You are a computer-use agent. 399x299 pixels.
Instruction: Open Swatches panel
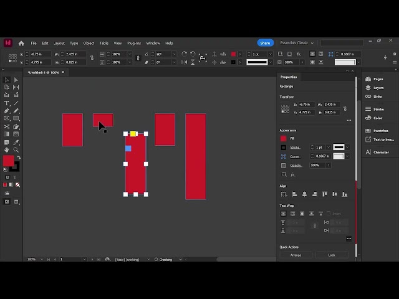click(x=377, y=131)
